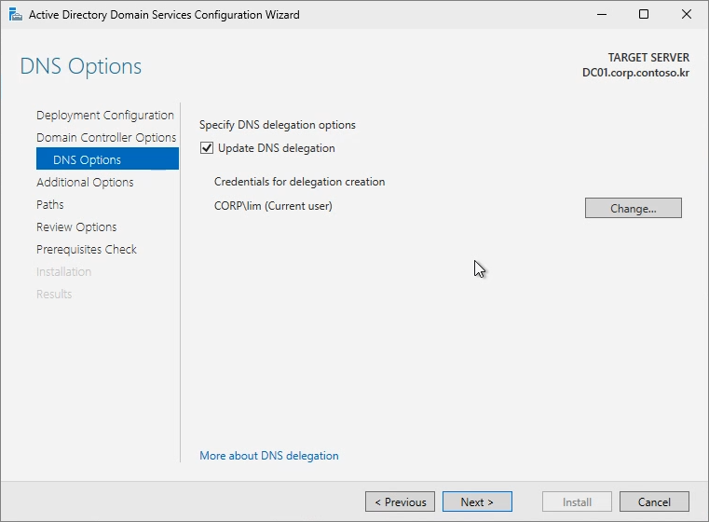Open More about DNS delegation link
The image size is (709, 522).
click(269, 456)
